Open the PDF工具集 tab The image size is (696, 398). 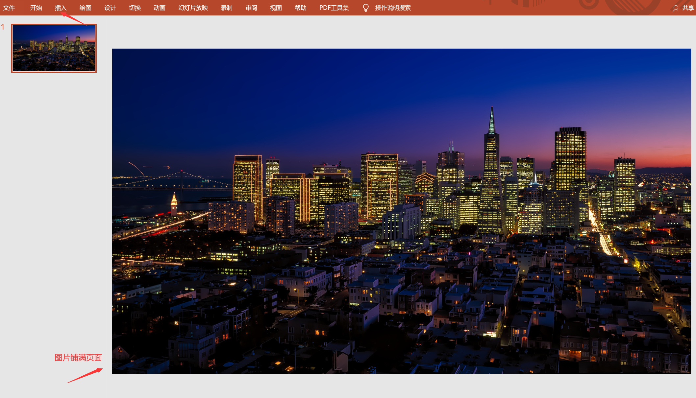pos(334,8)
